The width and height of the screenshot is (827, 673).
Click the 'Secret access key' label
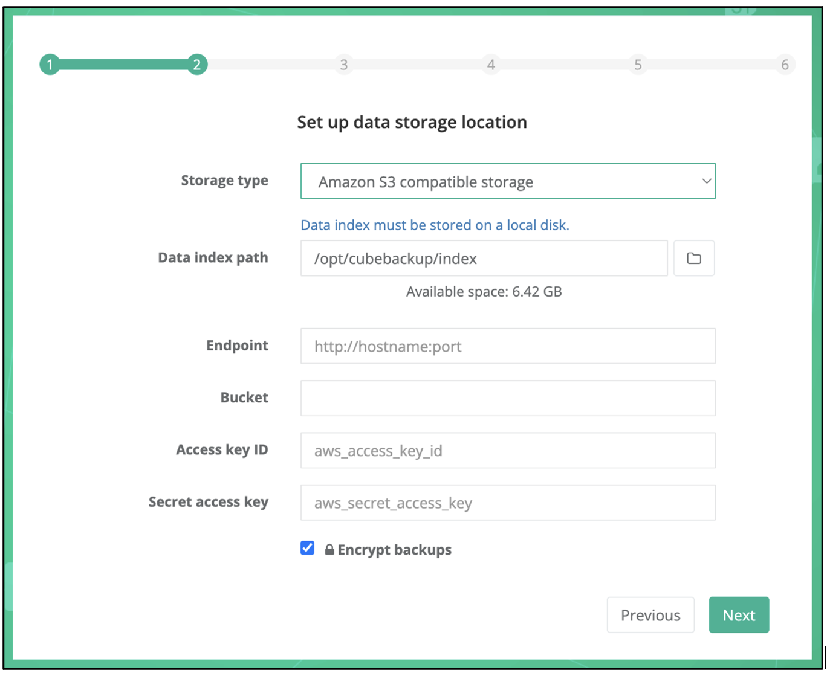pyautogui.click(x=209, y=502)
